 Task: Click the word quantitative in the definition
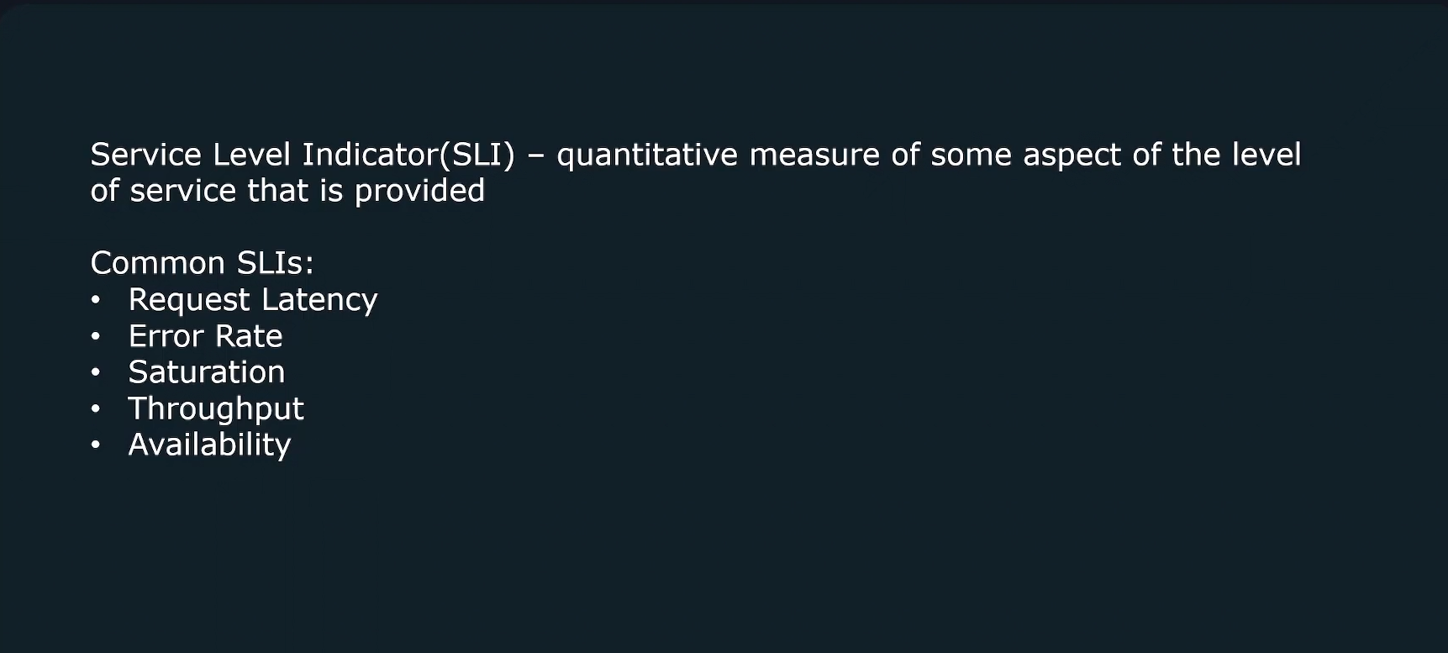(x=647, y=155)
